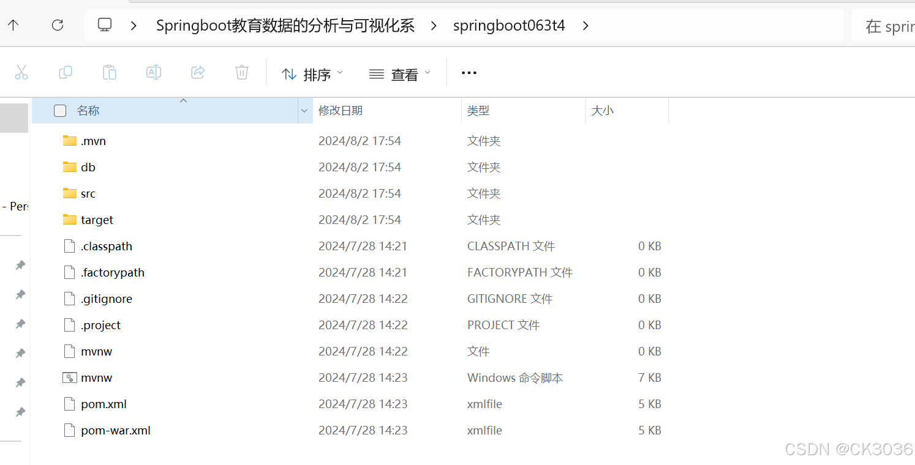Navigate to Springboot教育数据的分析与可视化系 via breadcrumb
Image resolution: width=915 pixels, height=465 pixels.
pos(285,25)
